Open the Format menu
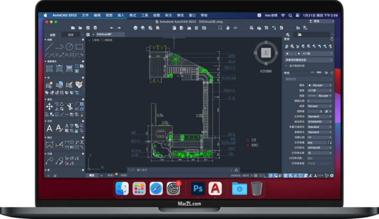379x219 pixels. tap(133, 15)
